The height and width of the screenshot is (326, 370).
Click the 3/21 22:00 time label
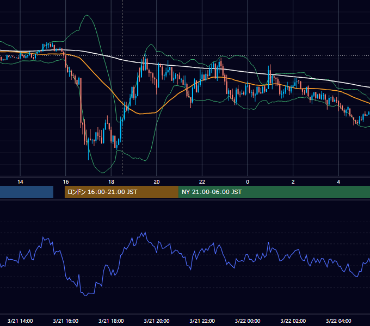click(x=202, y=321)
